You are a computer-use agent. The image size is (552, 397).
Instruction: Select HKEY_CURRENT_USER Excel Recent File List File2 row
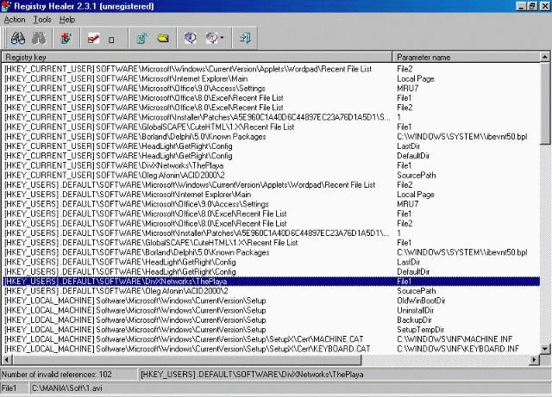click(x=271, y=108)
